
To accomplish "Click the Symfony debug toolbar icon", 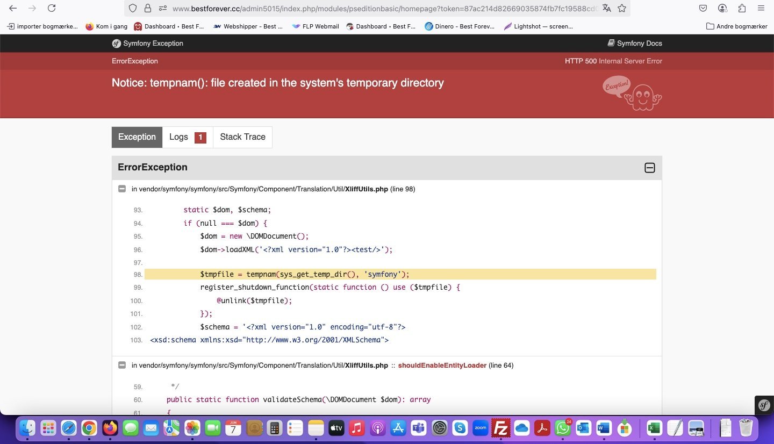I will click(764, 405).
